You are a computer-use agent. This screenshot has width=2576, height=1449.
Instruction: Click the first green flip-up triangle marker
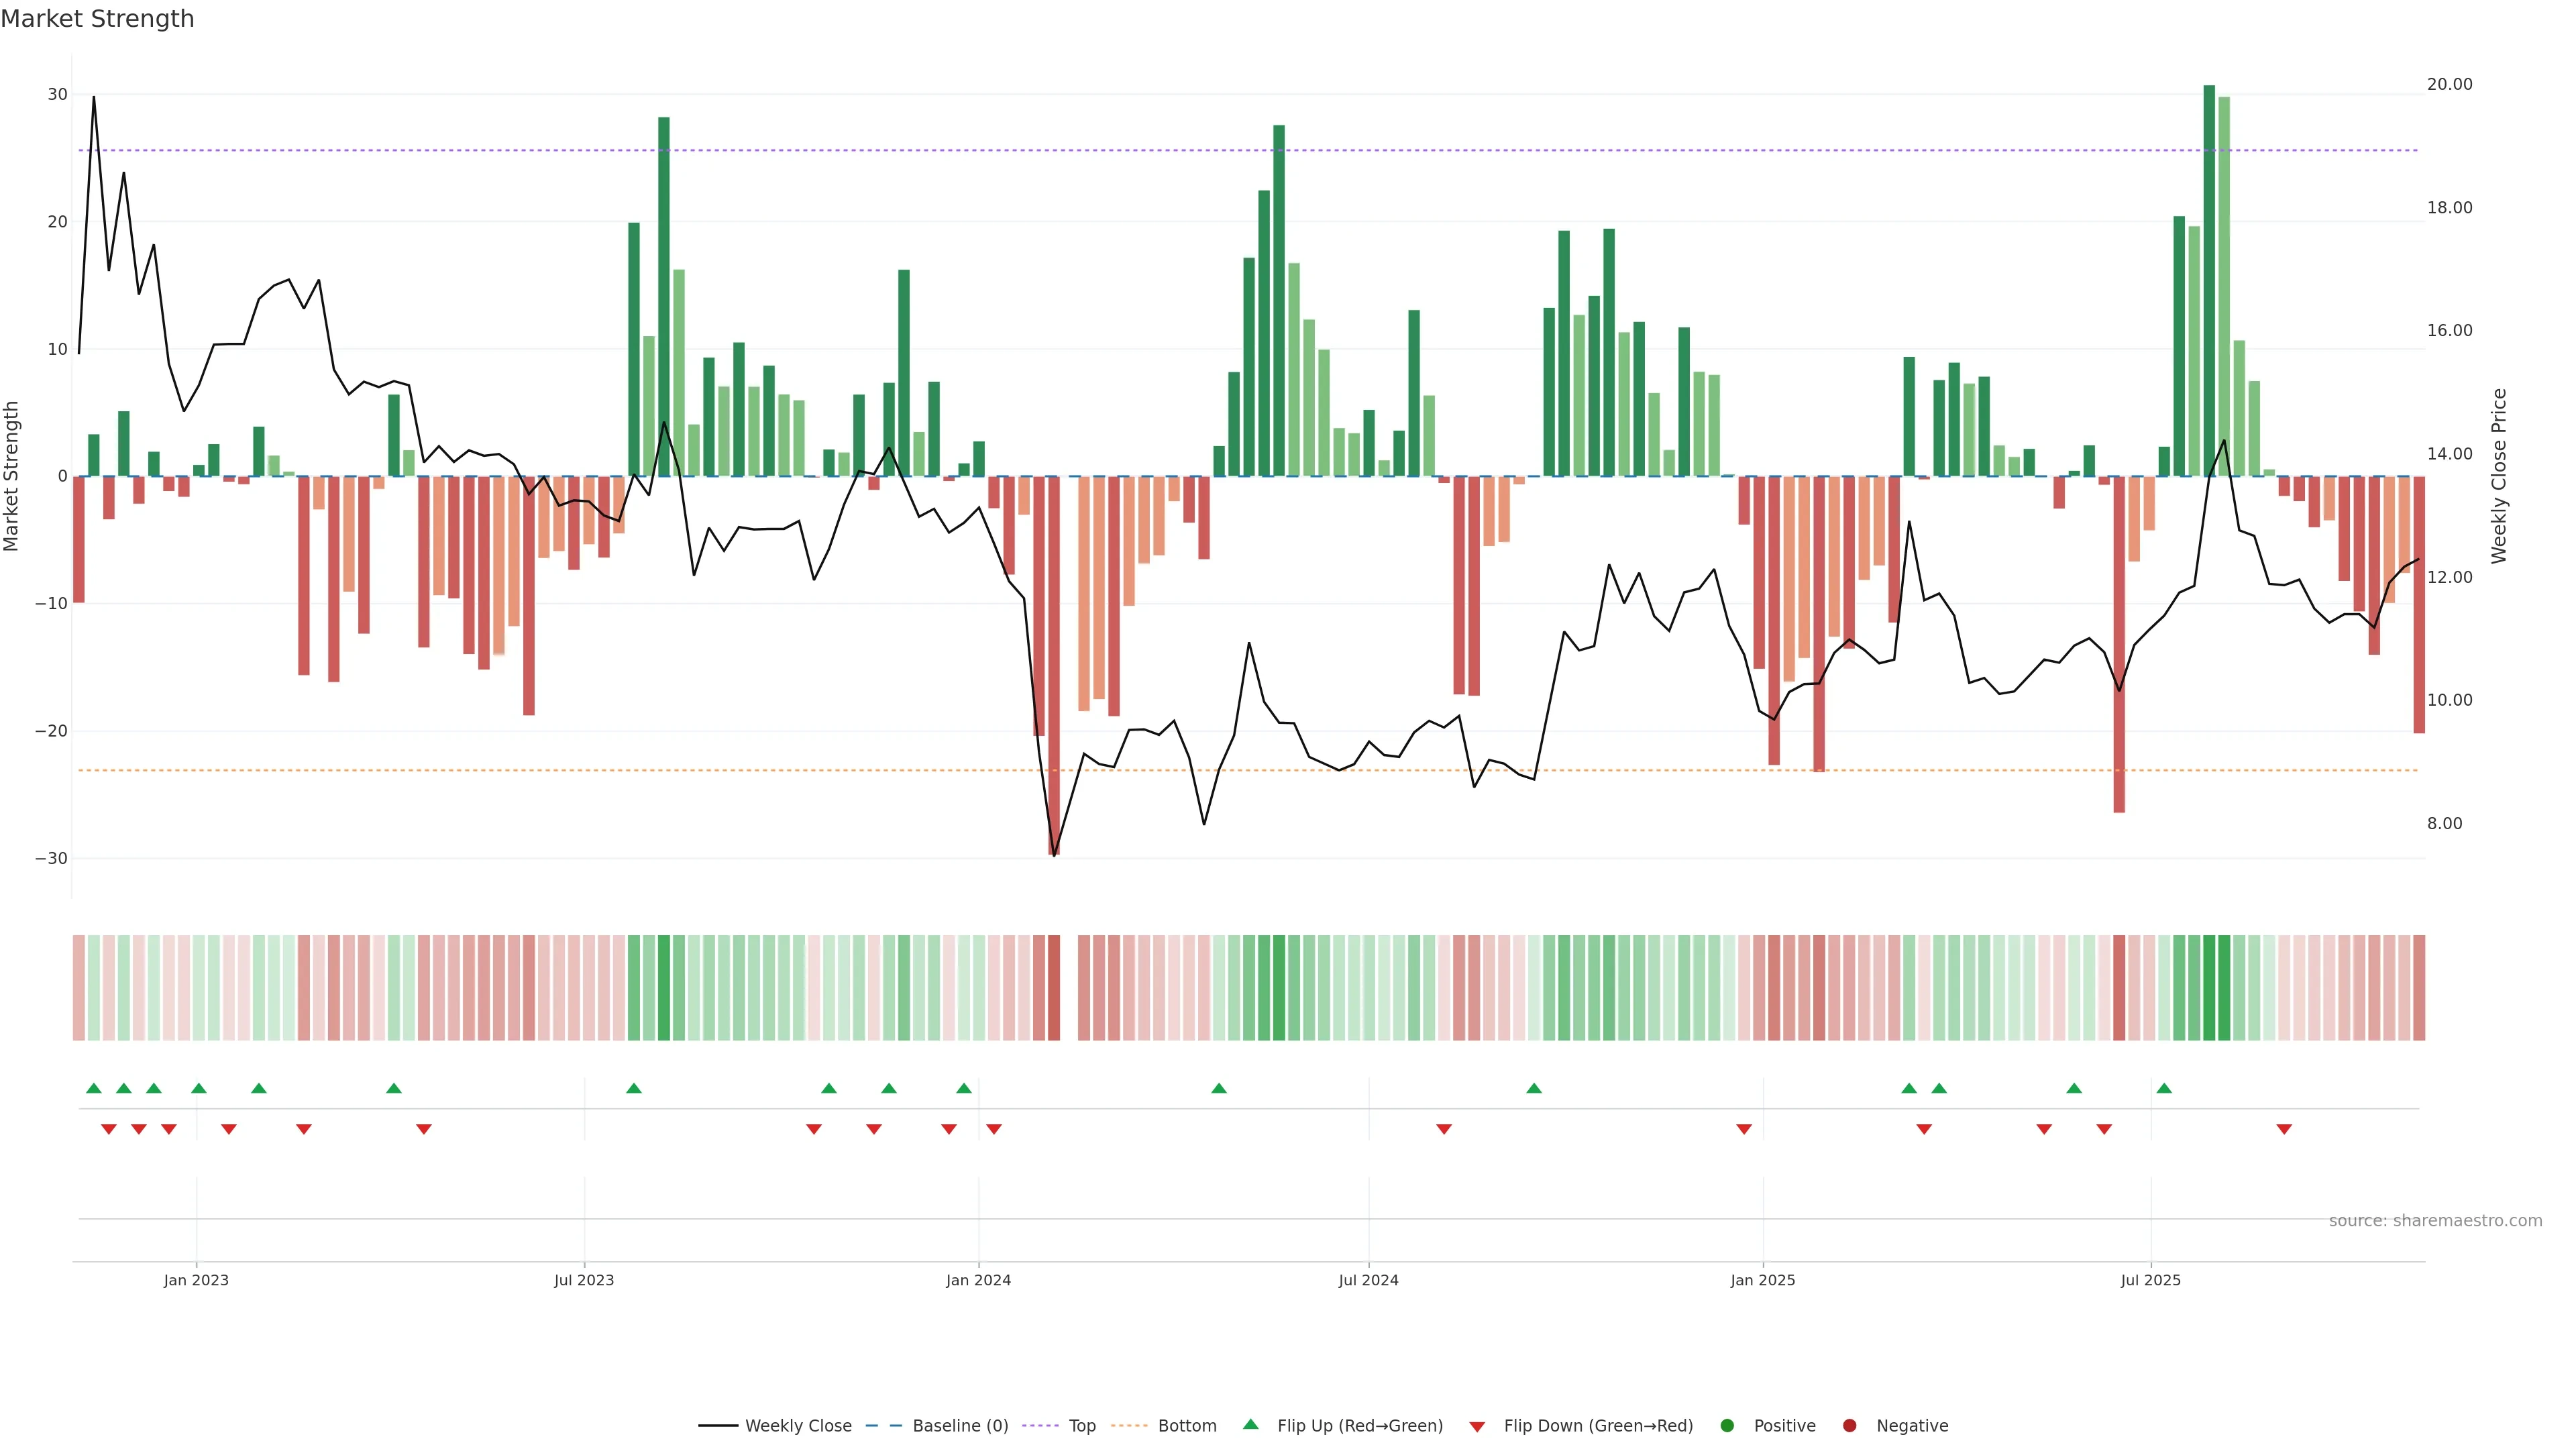pyautogui.click(x=94, y=1088)
